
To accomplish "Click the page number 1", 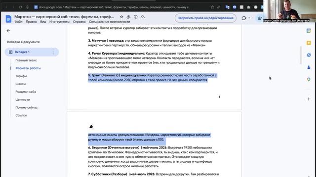I will point(219,97).
